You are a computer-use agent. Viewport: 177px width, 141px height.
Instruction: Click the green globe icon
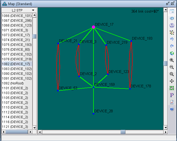(x=172, y=53)
